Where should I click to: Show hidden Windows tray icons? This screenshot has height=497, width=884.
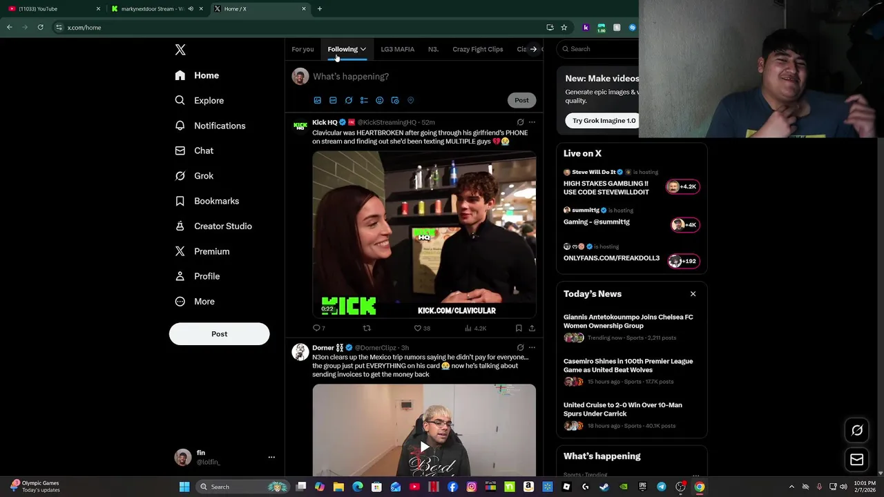(x=791, y=487)
